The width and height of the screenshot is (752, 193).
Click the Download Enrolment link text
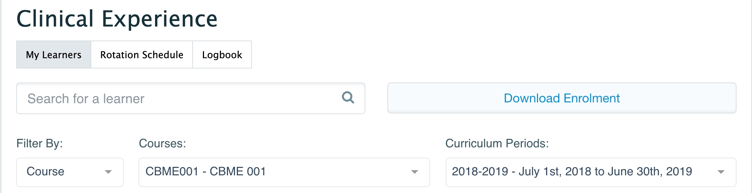coord(562,98)
